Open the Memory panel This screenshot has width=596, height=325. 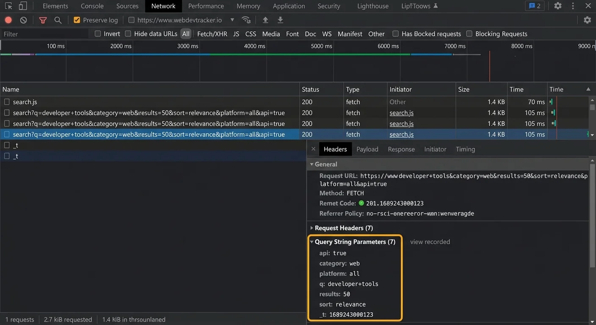(x=248, y=6)
